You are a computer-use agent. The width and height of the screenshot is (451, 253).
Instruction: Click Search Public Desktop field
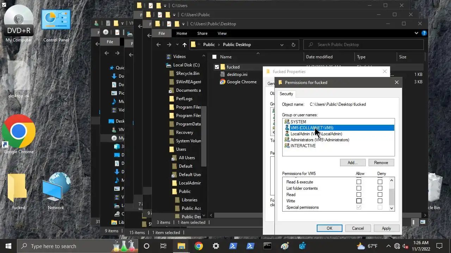[364, 45]
